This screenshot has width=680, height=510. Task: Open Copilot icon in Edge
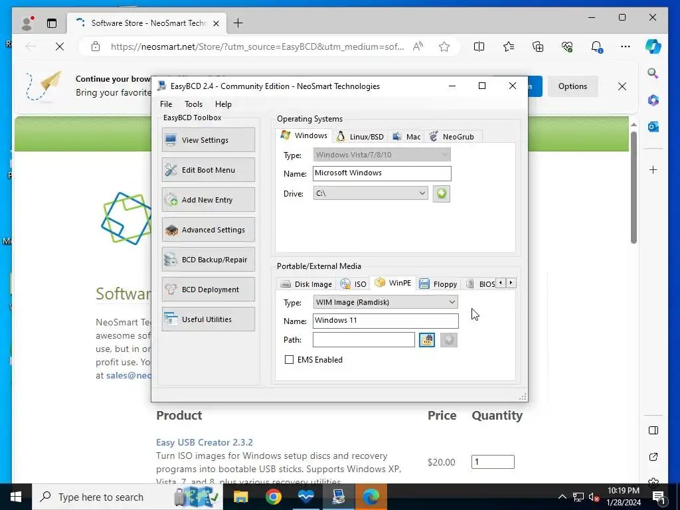[653, 46]
